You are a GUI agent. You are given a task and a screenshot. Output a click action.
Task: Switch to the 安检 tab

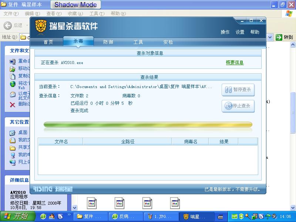(168, 42)
